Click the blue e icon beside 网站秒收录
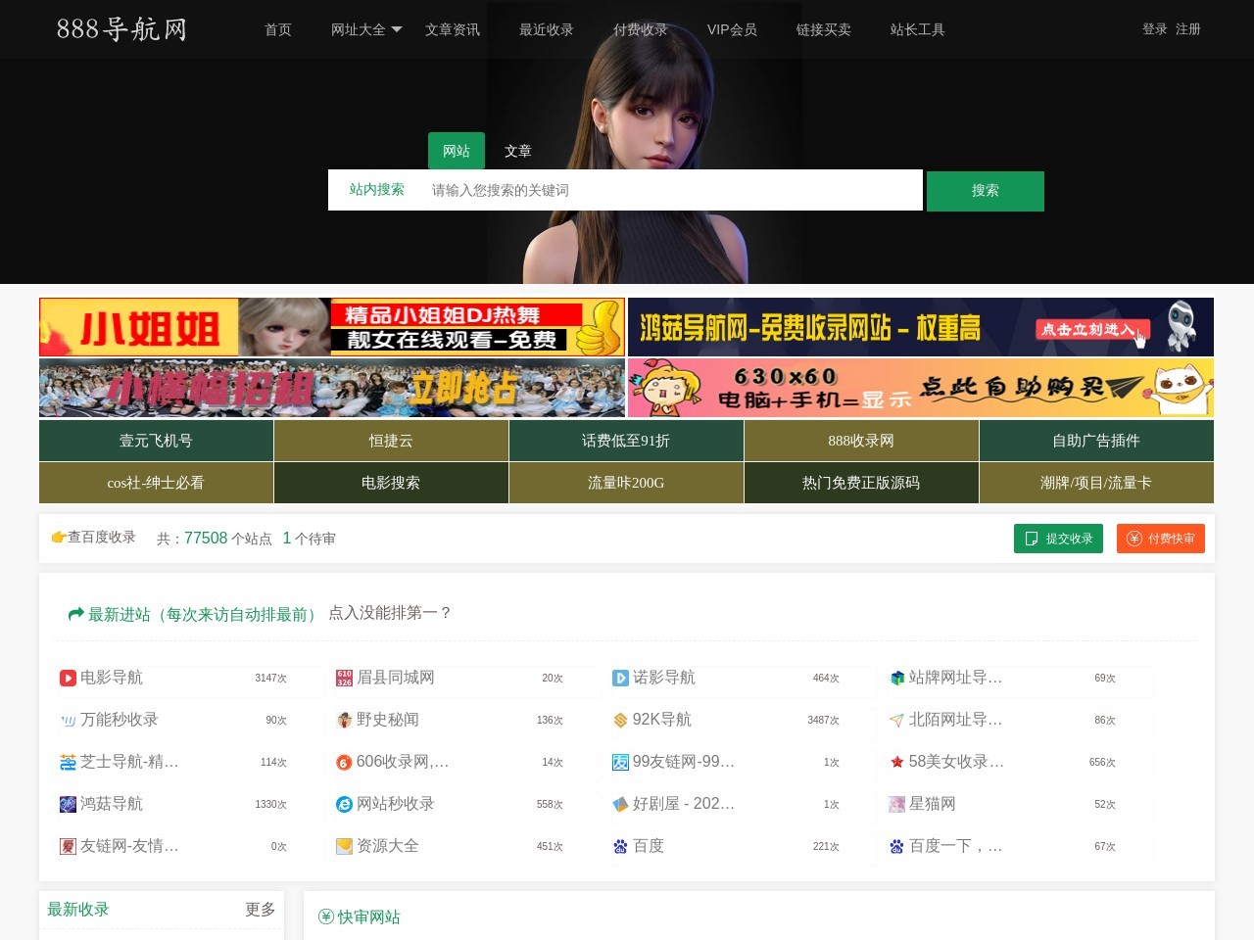 tap(344, 804)
